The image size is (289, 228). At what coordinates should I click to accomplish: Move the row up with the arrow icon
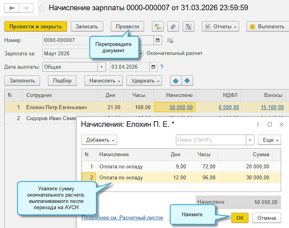(176, 80)
